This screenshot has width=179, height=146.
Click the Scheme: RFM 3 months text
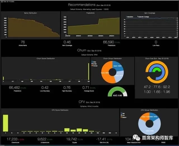click(x=89, y=106)
